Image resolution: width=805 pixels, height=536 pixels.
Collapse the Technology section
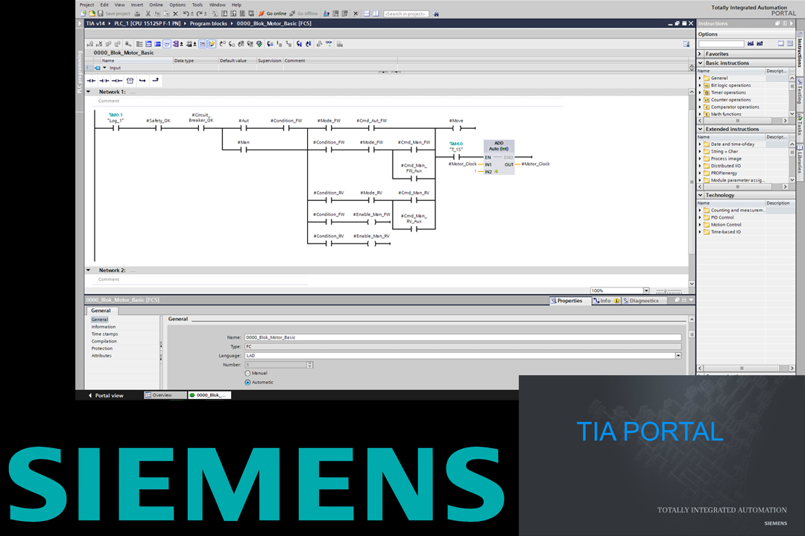click(x=700, y=196)
